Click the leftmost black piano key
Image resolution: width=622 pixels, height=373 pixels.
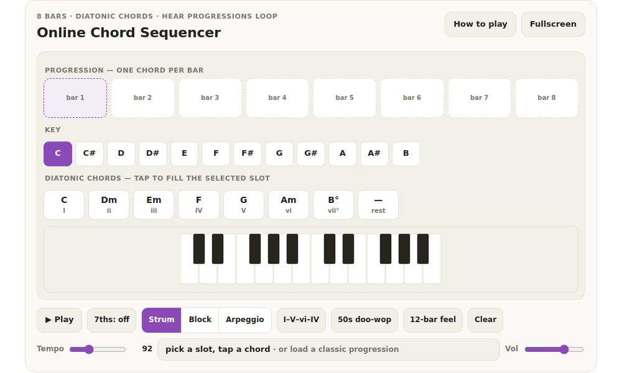(x=199, y=249)
